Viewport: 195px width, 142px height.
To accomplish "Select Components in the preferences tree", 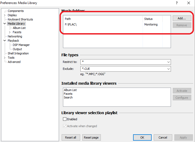I will click(16, 11).
